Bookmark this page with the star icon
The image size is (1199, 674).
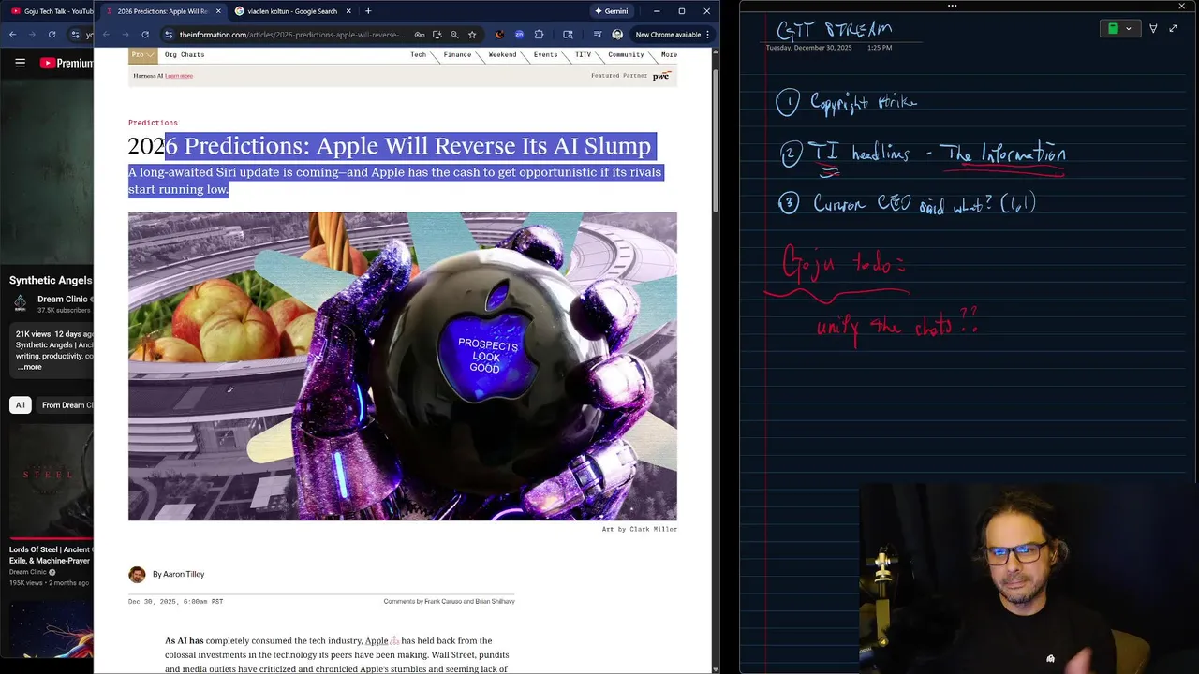472,35
